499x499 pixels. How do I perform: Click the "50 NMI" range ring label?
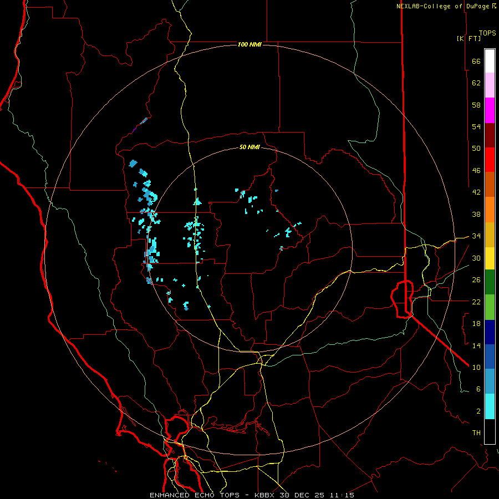coord(249,147)
